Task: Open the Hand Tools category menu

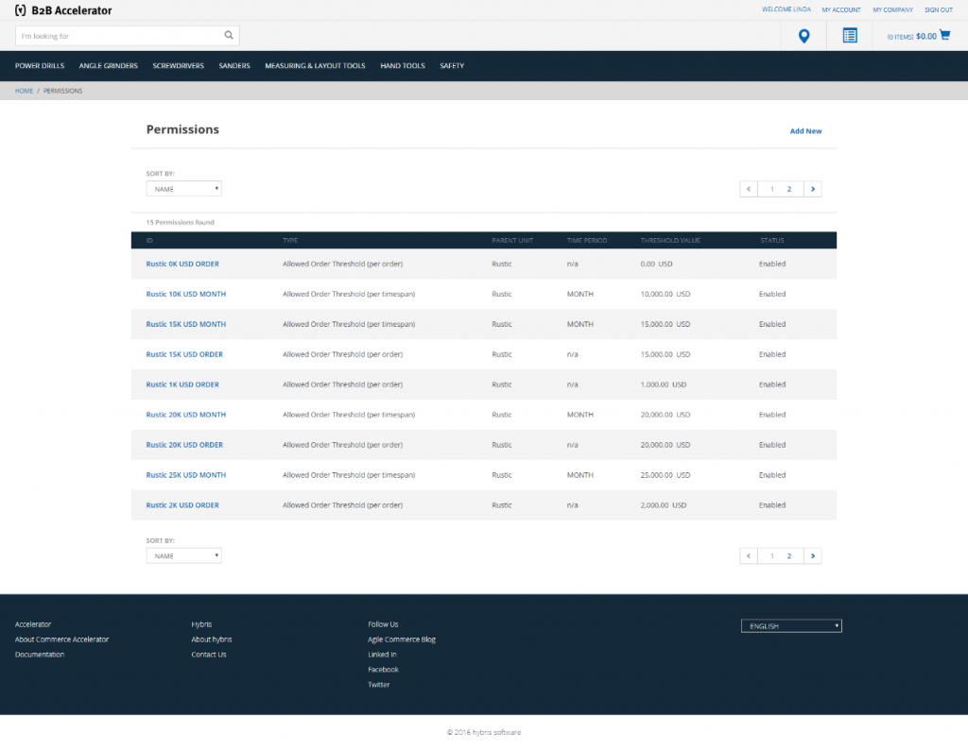Action: click(403, 66)
